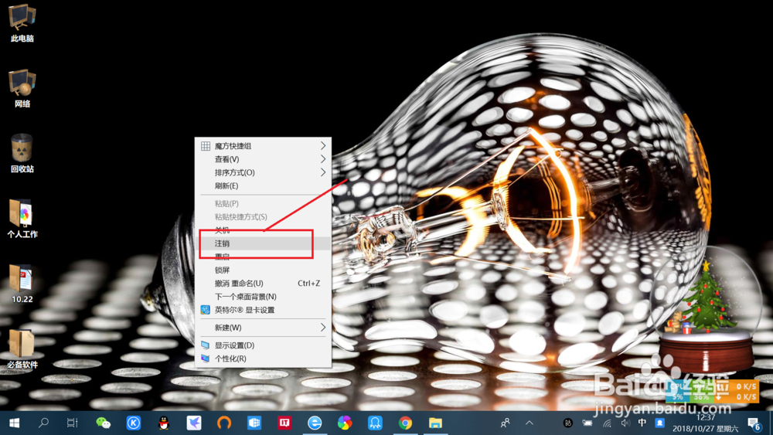The height and width of the screenshot is (435, 773).
Task: Open the 此电脑 desktop icon
Action: (x=22, y=23)
